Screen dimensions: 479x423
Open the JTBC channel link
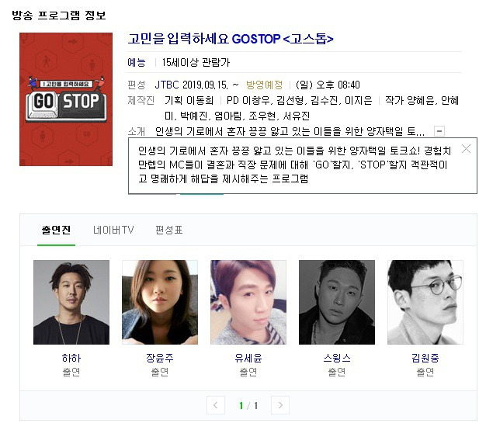[x=167, y=85]
